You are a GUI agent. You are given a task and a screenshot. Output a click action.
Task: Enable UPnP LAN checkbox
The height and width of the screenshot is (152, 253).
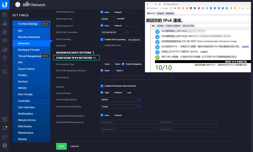[x=102, y=45]
